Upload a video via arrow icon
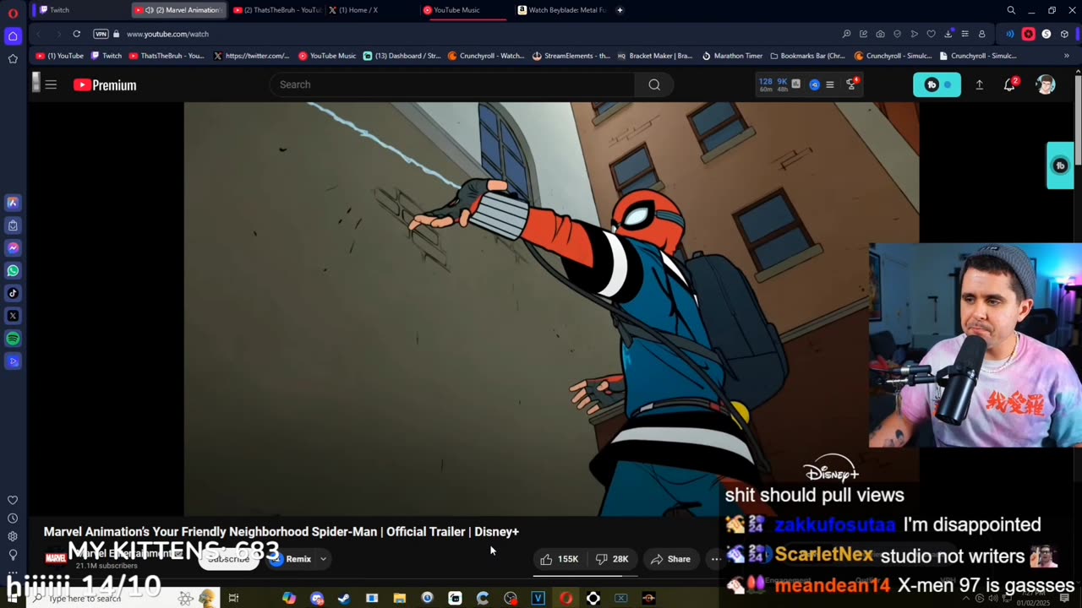This screenshot has width=1082, height=608. click(x=979, y=84)
